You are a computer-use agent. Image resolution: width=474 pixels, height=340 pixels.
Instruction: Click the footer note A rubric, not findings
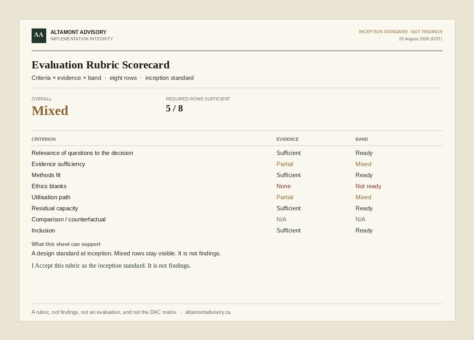tap(105, 312)
